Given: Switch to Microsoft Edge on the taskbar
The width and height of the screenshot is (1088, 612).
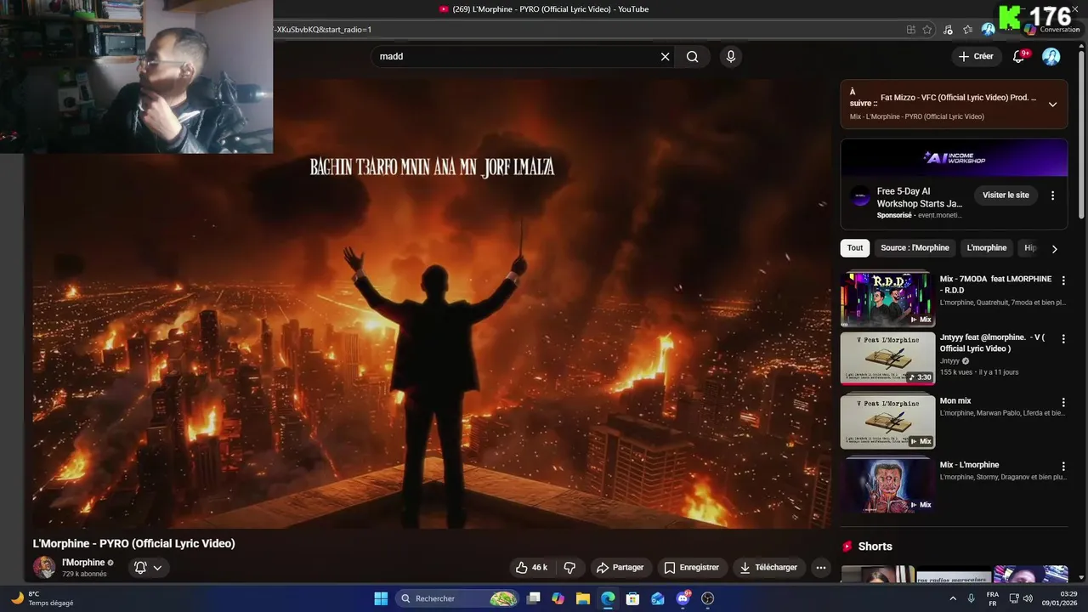Looking at the screenshot, I should coord(608,598).
